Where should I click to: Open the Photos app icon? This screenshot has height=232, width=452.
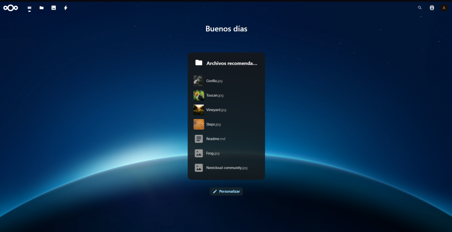pyautogui.click(x=53, y=7)
